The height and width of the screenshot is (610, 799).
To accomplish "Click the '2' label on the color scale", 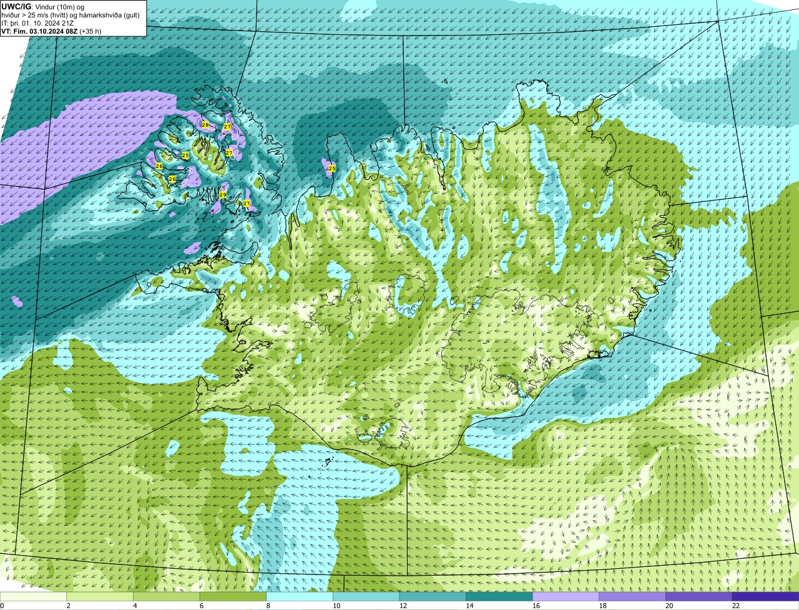I will coord(68,606).
